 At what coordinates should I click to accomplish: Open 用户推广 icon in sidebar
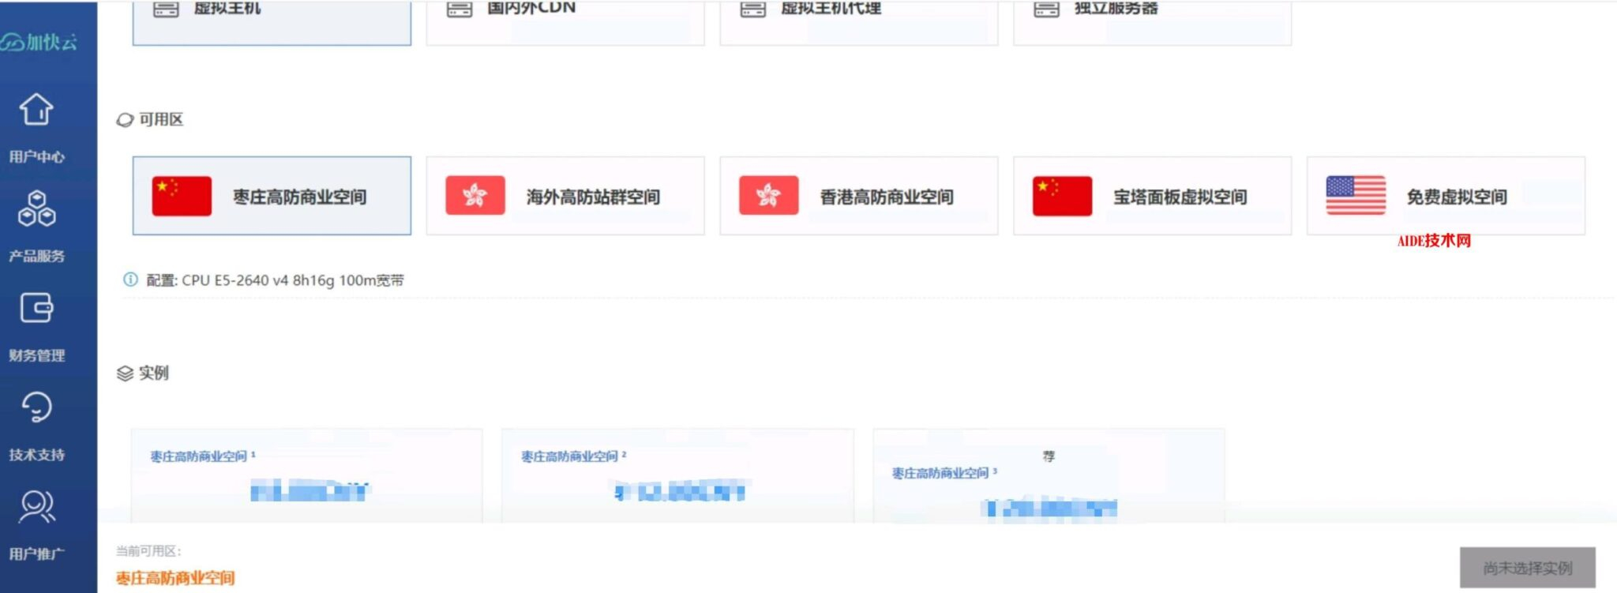pos(36,508)
